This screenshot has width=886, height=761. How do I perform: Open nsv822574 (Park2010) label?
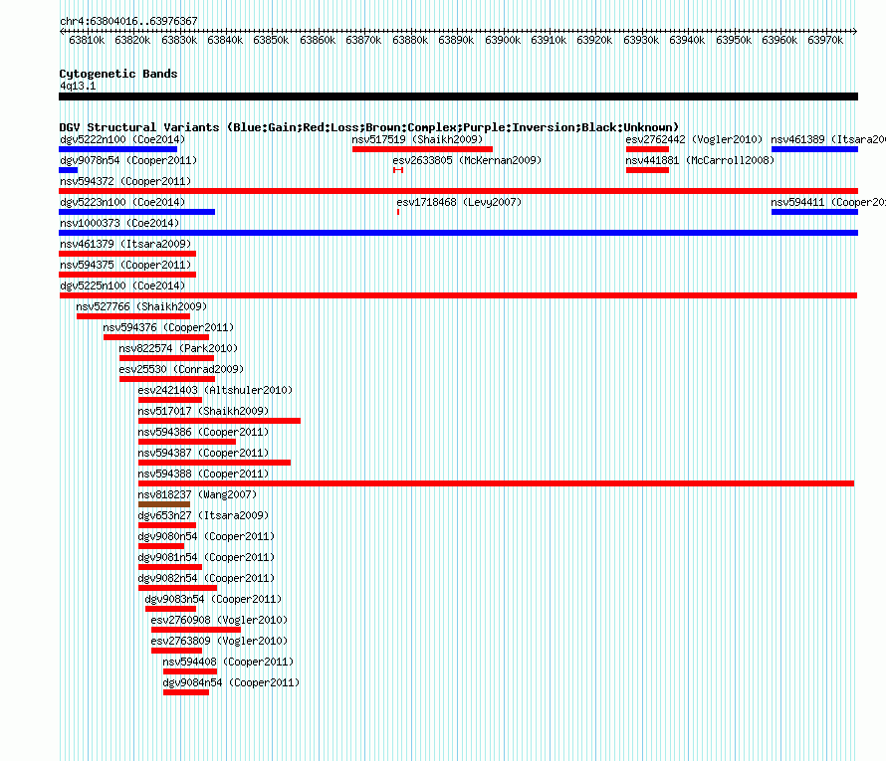coord(178,348)
